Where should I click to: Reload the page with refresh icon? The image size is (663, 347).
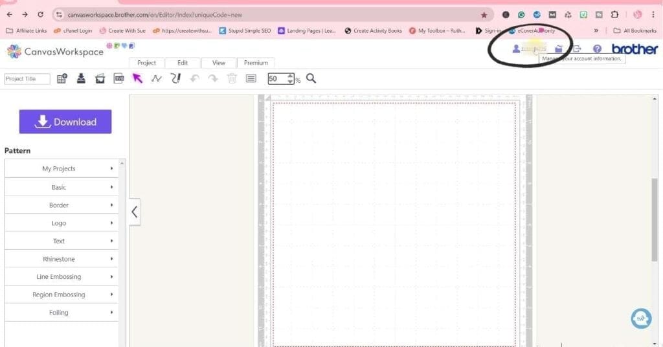click(x=41, y=14)
